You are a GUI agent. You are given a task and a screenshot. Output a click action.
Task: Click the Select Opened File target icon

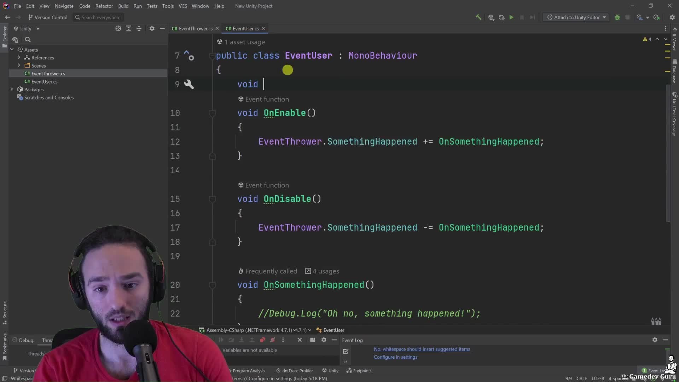[118, 29]
